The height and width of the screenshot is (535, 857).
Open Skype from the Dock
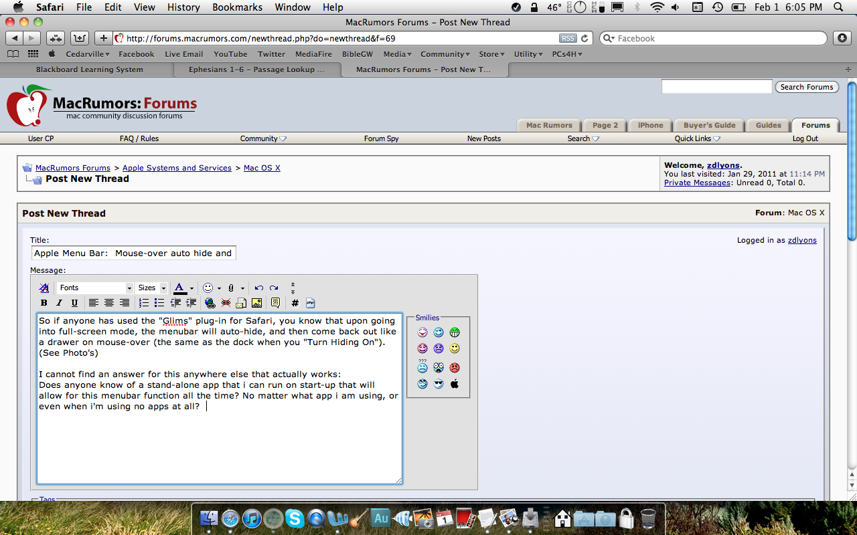[x=295, y=518]
